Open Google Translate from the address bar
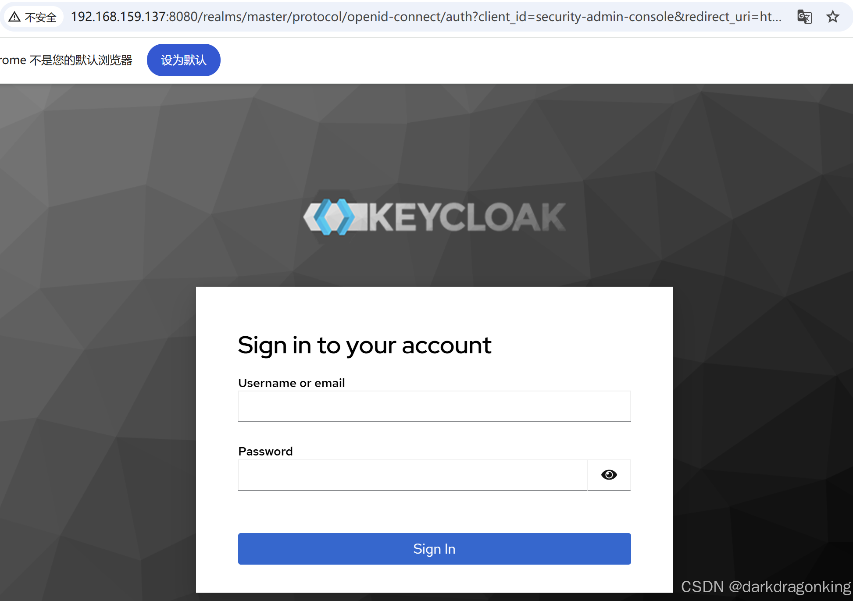The image size is (853, 601). click(x=804, y=17)
